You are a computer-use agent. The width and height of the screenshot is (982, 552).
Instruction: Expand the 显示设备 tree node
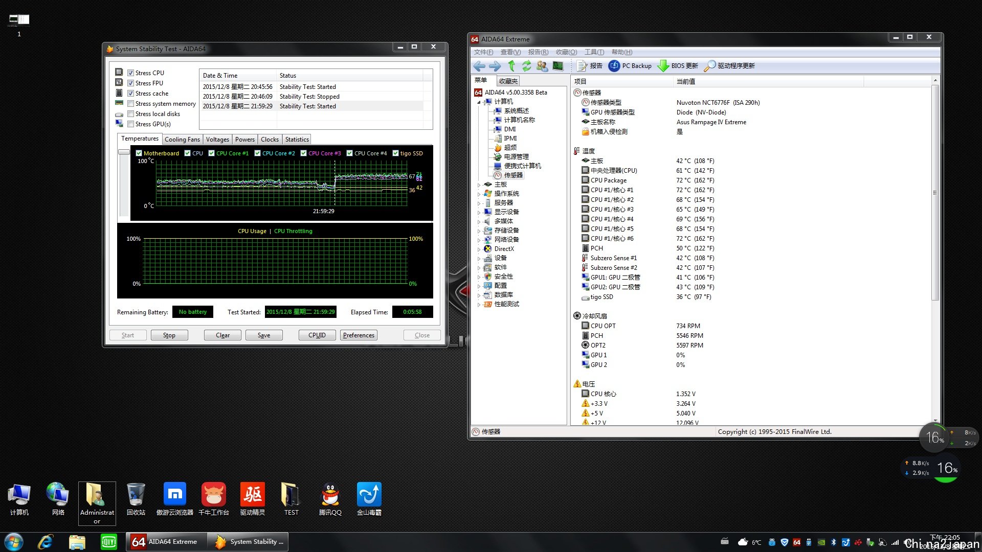click(x=479, y=213)
